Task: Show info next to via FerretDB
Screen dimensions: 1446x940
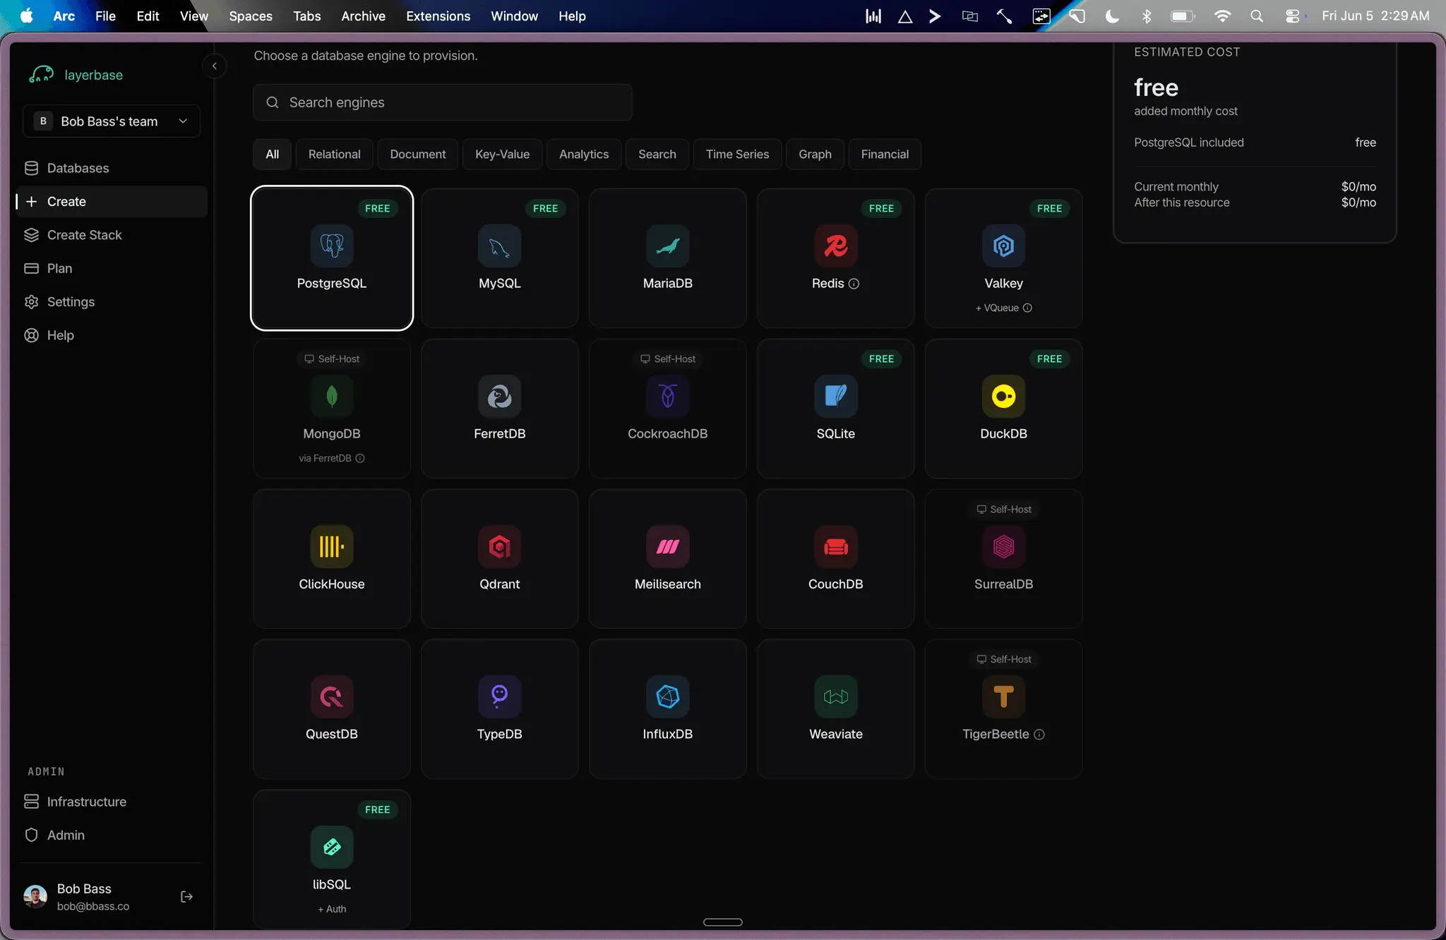Action: pyautogui.click(x=360, y=458)
